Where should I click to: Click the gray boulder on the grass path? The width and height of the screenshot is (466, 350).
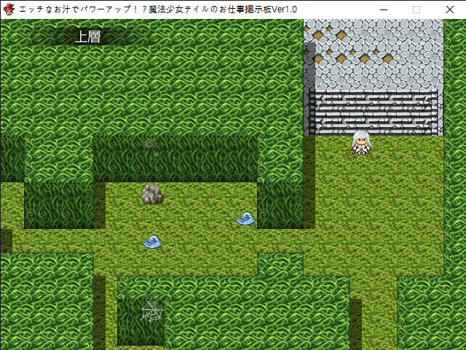tap(152, 194)
